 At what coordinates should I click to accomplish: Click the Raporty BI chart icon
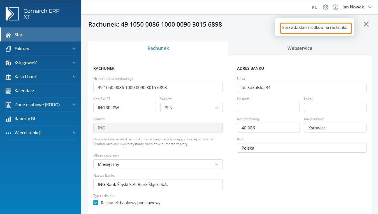(x=8, y=119)
